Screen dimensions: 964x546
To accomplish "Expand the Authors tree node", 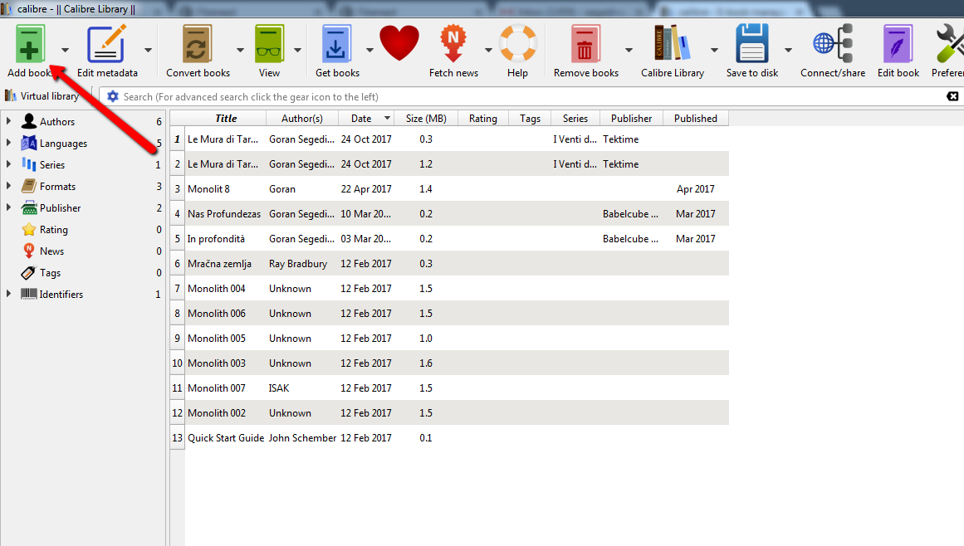I will pos(8,121).
